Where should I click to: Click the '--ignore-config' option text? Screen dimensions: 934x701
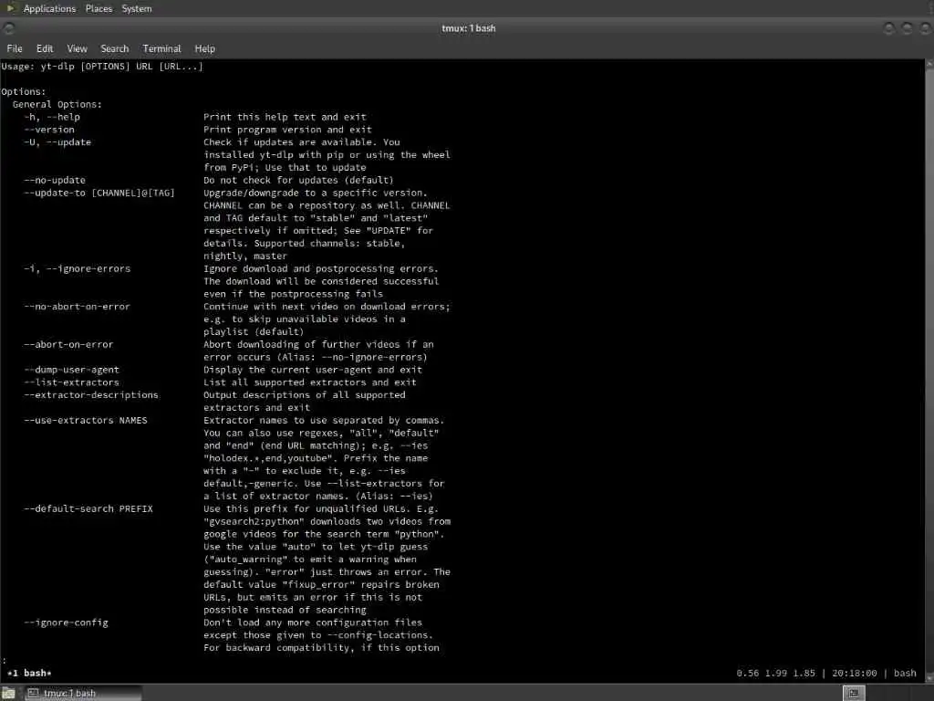[x=66, y=623]
